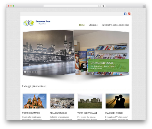Click the Via Roma address text in caption
The image size is (152, 129).
[x=103, y=66]
